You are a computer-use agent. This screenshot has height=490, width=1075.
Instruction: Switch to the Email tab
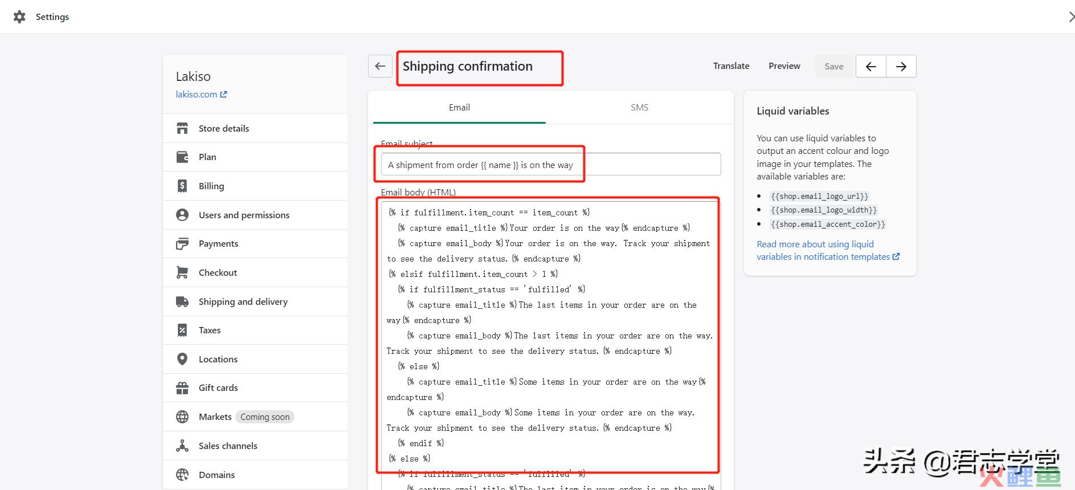459,108
